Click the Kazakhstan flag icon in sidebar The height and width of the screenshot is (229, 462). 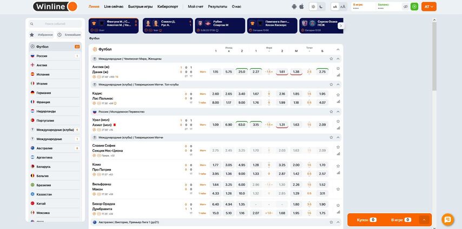pos(32,194)
